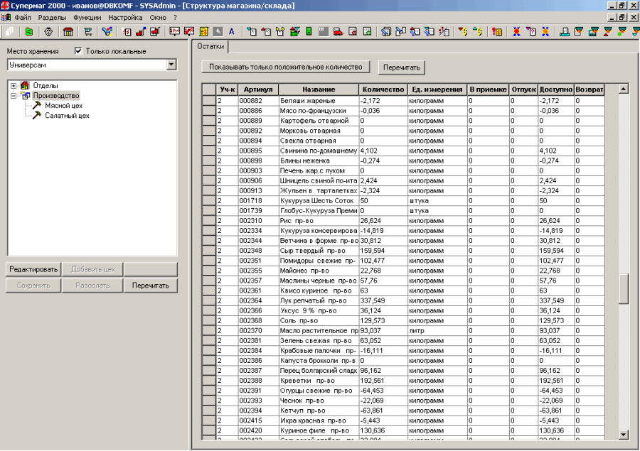Click the 'Название' column header
Viewport: 640px width, 451px height.
319,89
